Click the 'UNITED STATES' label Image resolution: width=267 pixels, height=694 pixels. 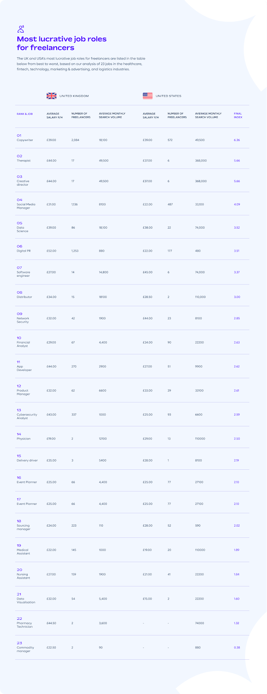(x=168, y=96)
